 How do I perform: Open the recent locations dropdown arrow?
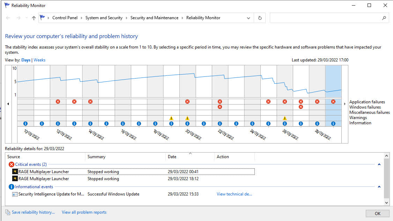[x=26, y=18]
